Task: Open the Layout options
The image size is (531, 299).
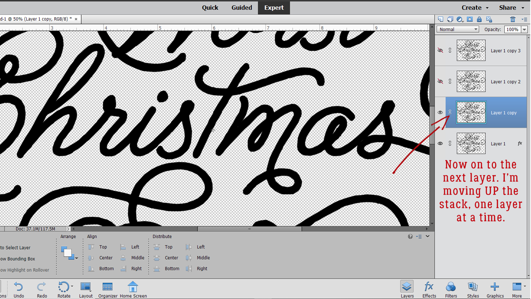Action: click(86, 290)
